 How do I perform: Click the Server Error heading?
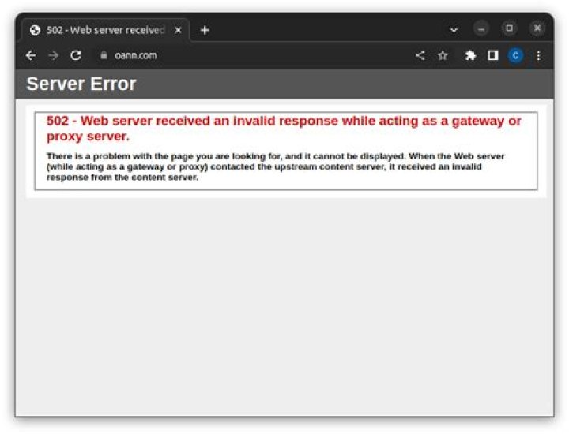pos(81,84)
